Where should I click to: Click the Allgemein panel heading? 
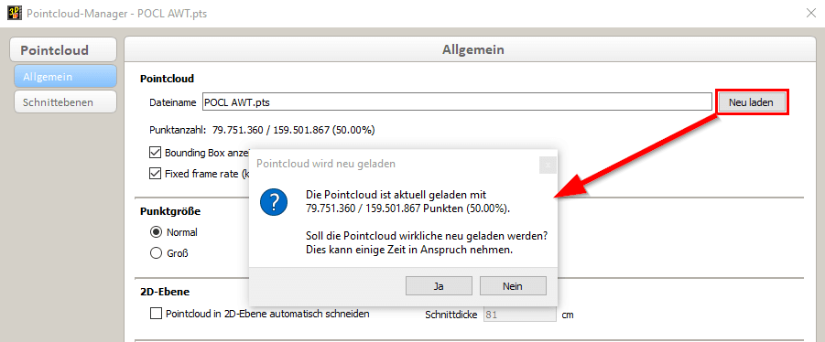[x=473, y=50]
